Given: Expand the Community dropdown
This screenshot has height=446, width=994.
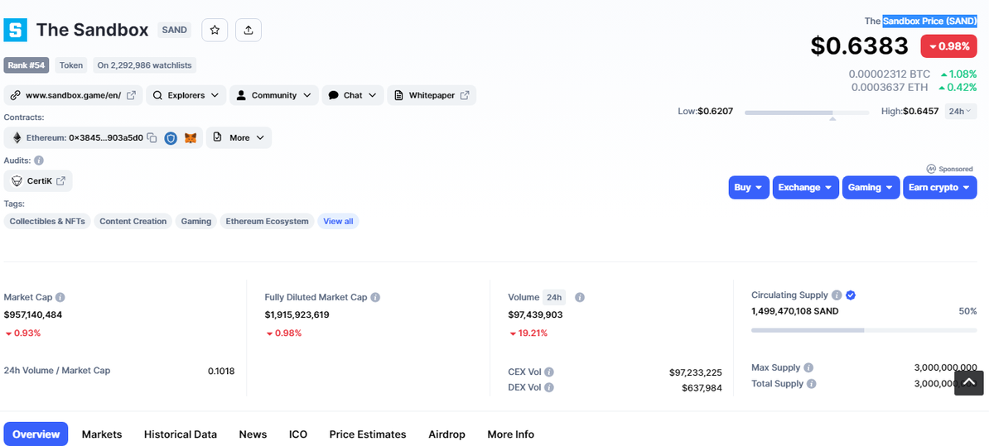Looking at the screenshot, I should click(x=274, y=95).
